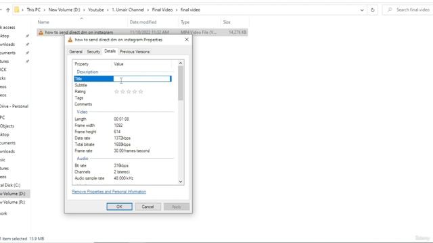Viewport: 433px width, 243px height.
Task: Open Remove Properties and Personal Information link
Action: (109, 192)
